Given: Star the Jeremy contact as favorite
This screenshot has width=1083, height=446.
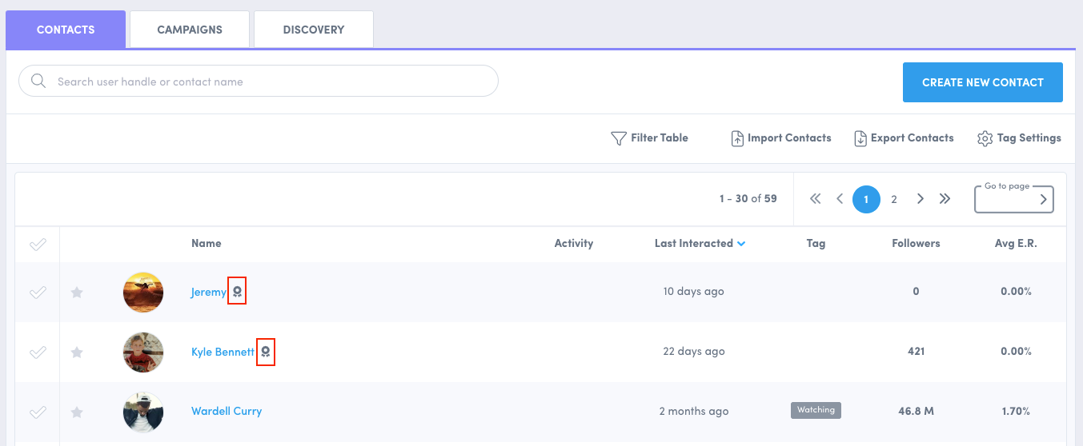Looking at the screenshot, I should [x=77, y=293].
